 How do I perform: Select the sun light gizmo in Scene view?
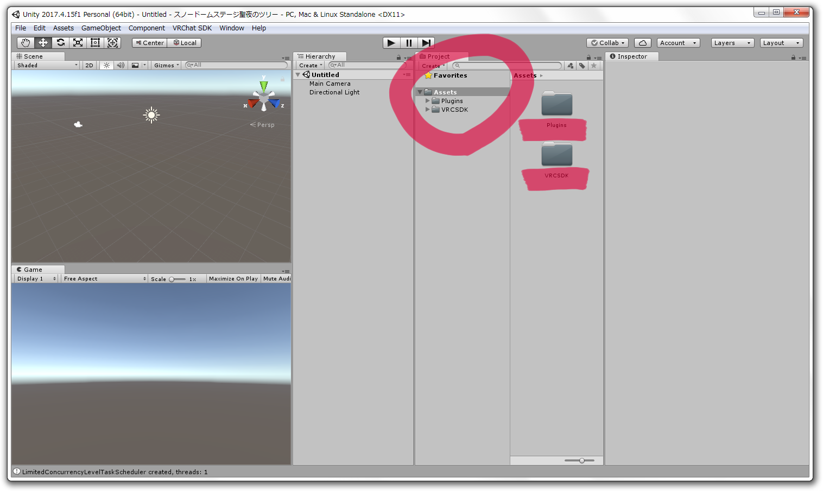point(151,114)
